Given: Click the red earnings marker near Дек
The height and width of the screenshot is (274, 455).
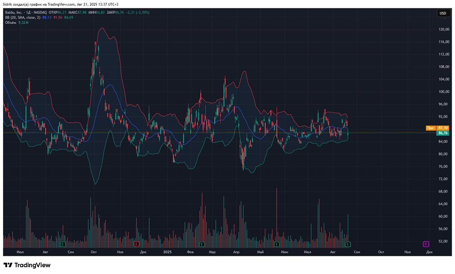Looking at the screenshot, I should pos(136,244).
